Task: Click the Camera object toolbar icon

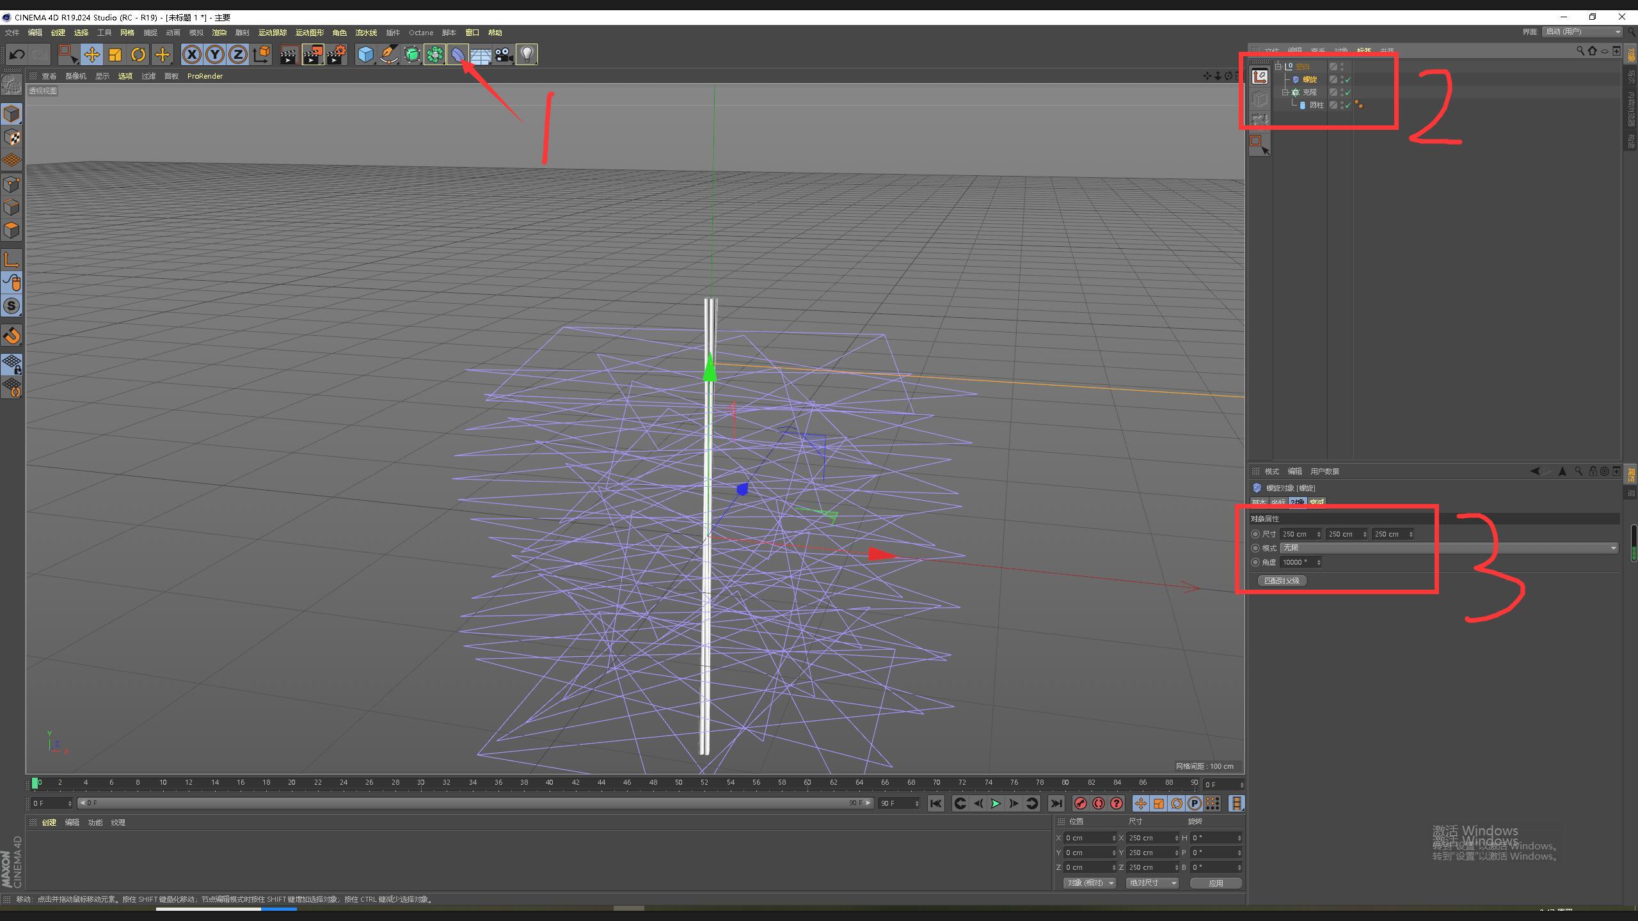Action: [504, 55]
